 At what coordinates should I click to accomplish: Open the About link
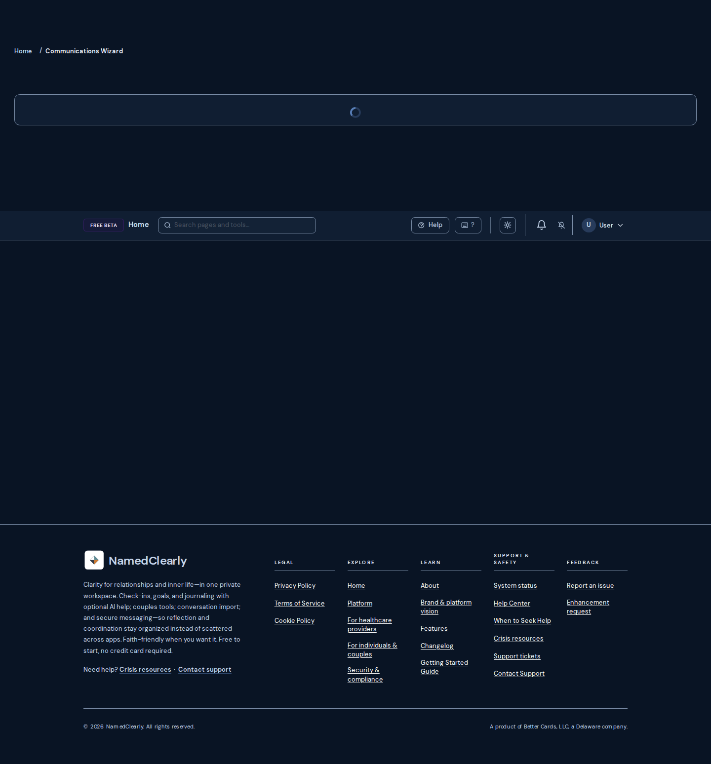click(430, 585)
